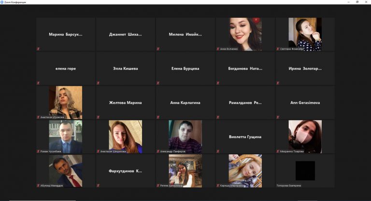Click muted mic icon on Виолетта Гущина tile
371x201 pixels.
pyautogui.click(x=217, y=151)
